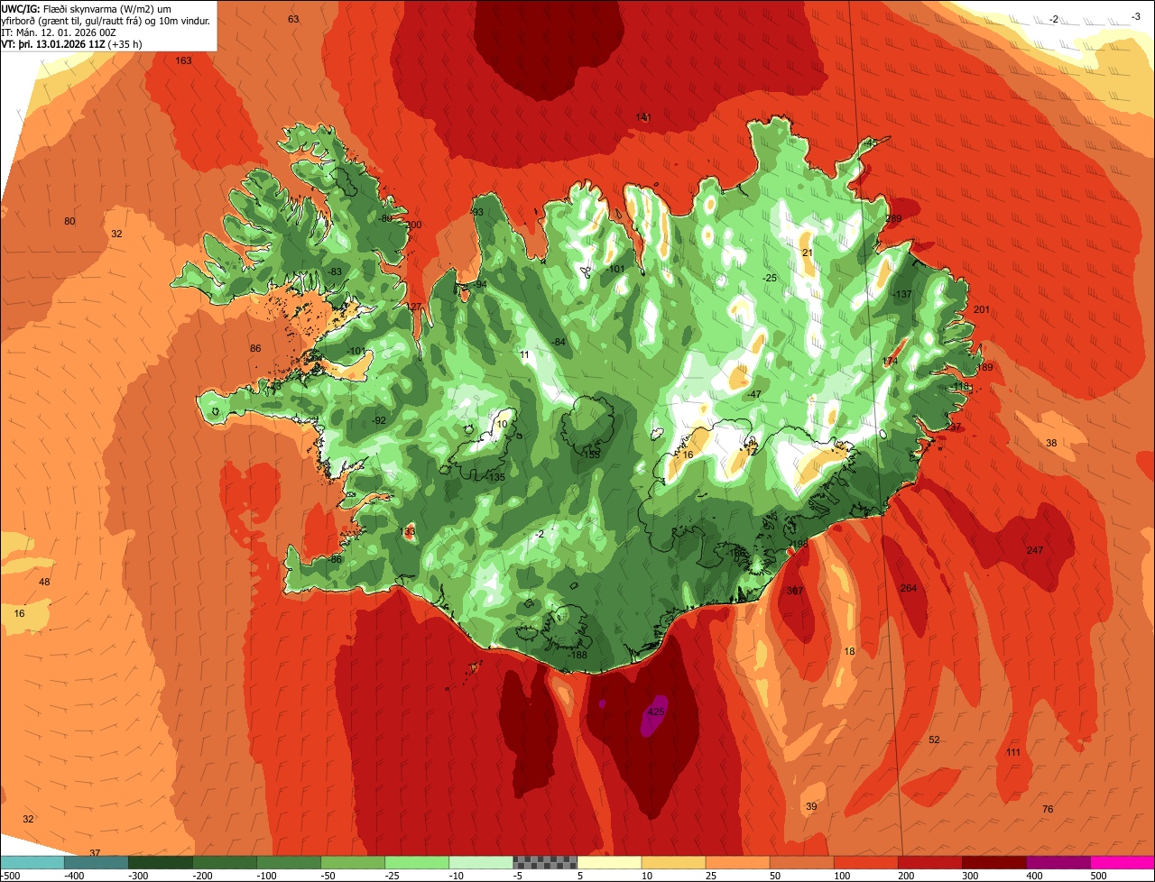Viewport: 1155px width, 882px height.
Task: Click the 18 value in the pale ocean streak
Action: coord(849,651)
